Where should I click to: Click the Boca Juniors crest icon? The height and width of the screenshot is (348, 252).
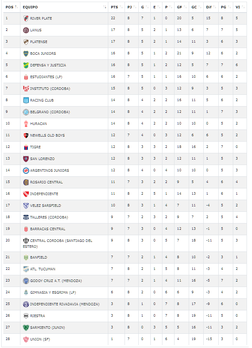click(x=26, y=53)
